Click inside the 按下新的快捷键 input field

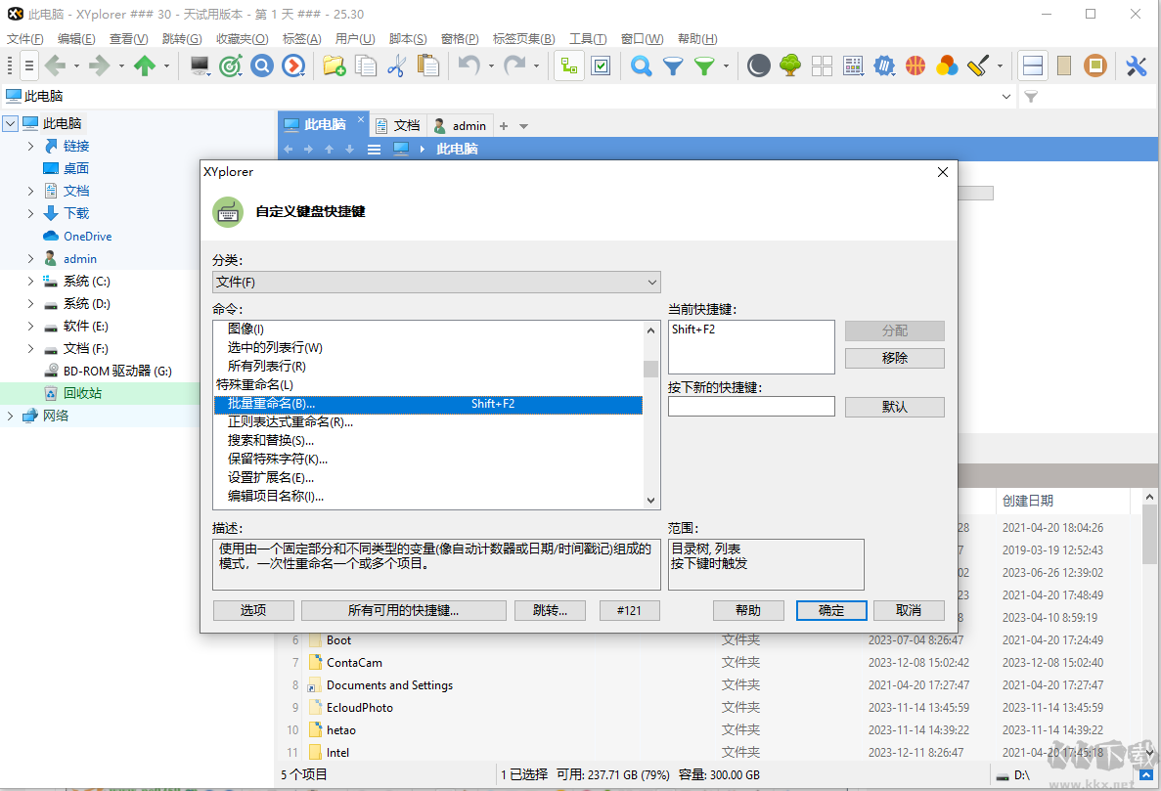[x=751, y=406]
